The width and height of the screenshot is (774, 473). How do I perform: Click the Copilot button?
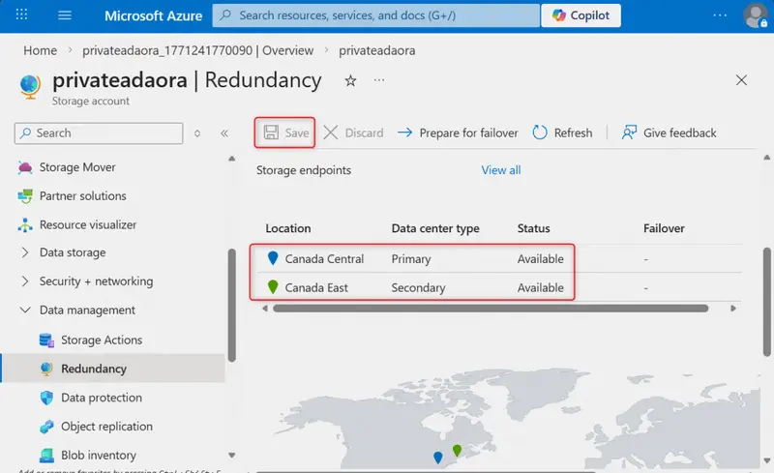coord(581,15)
